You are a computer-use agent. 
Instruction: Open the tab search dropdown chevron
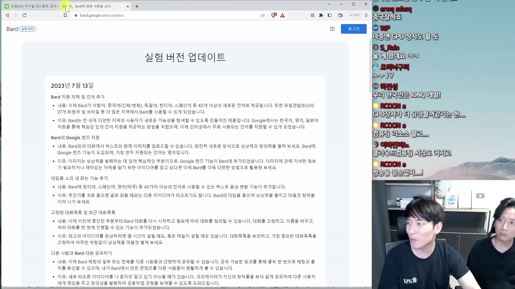(329, 4)
